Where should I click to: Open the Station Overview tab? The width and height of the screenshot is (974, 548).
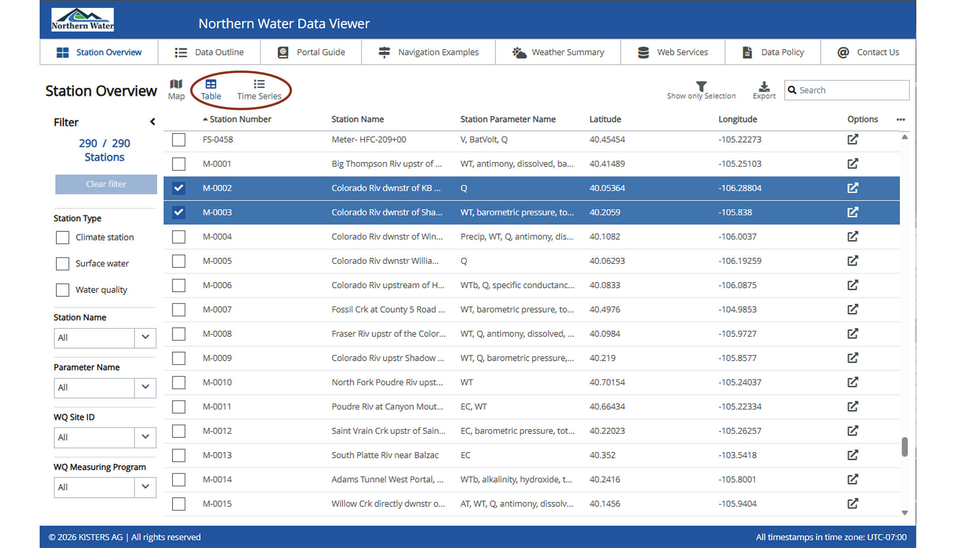tap(99, 52)
